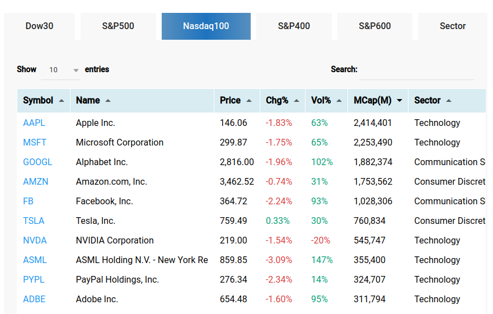Switch to the Dow30 tab
The image size is (493, 314).
39,26
